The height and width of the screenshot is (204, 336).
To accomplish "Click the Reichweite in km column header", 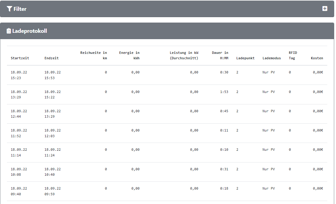I will pos(93,55).
